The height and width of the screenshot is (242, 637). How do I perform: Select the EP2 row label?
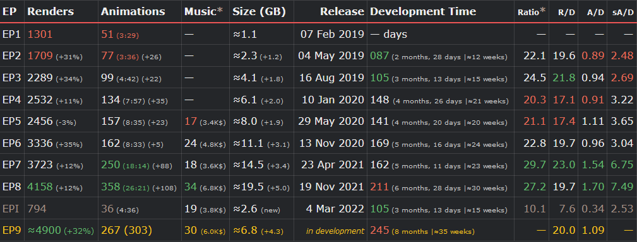[11, 56]
